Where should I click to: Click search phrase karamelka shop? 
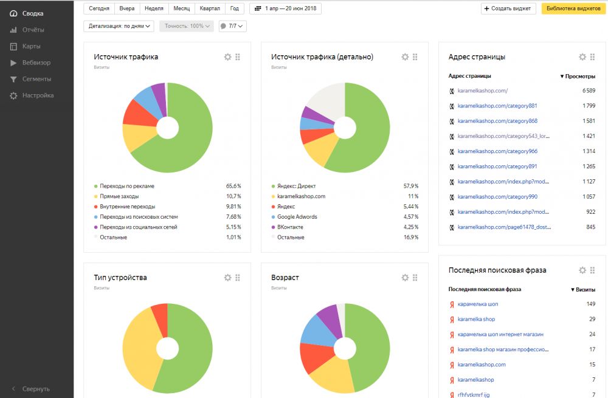[476, 319]
